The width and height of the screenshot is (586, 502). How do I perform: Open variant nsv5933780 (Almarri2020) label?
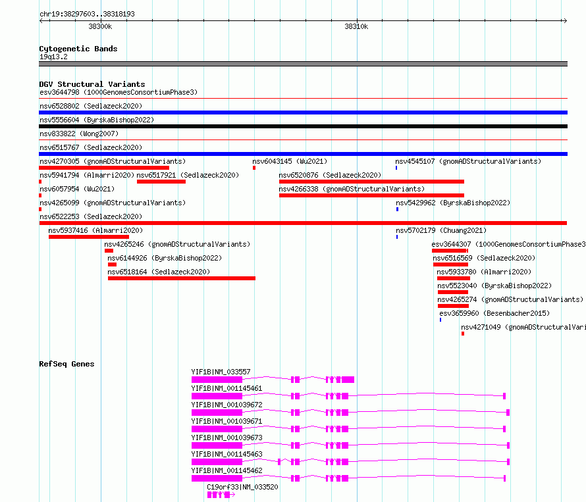[484, 272]
